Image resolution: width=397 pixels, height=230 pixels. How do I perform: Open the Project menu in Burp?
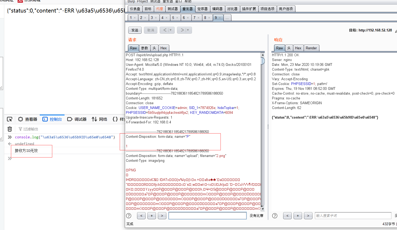(142, 1)
